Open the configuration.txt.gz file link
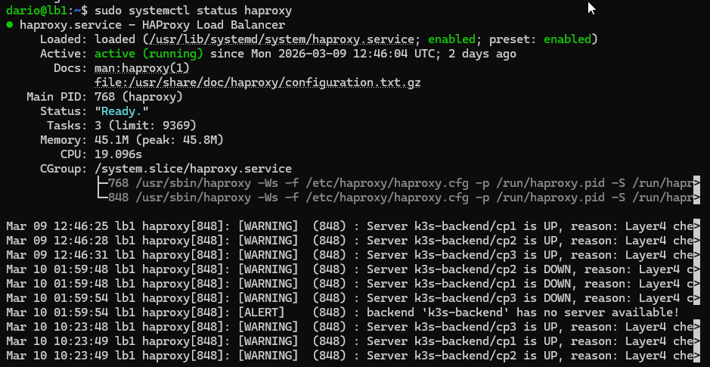This screenshot has height=367, width=710. coord(258,82)
